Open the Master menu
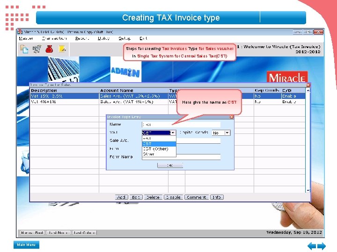Screen dimensions: 337x252 coord(26,38)
